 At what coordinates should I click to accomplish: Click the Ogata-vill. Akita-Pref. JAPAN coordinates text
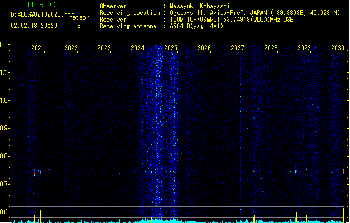(255, 13)
